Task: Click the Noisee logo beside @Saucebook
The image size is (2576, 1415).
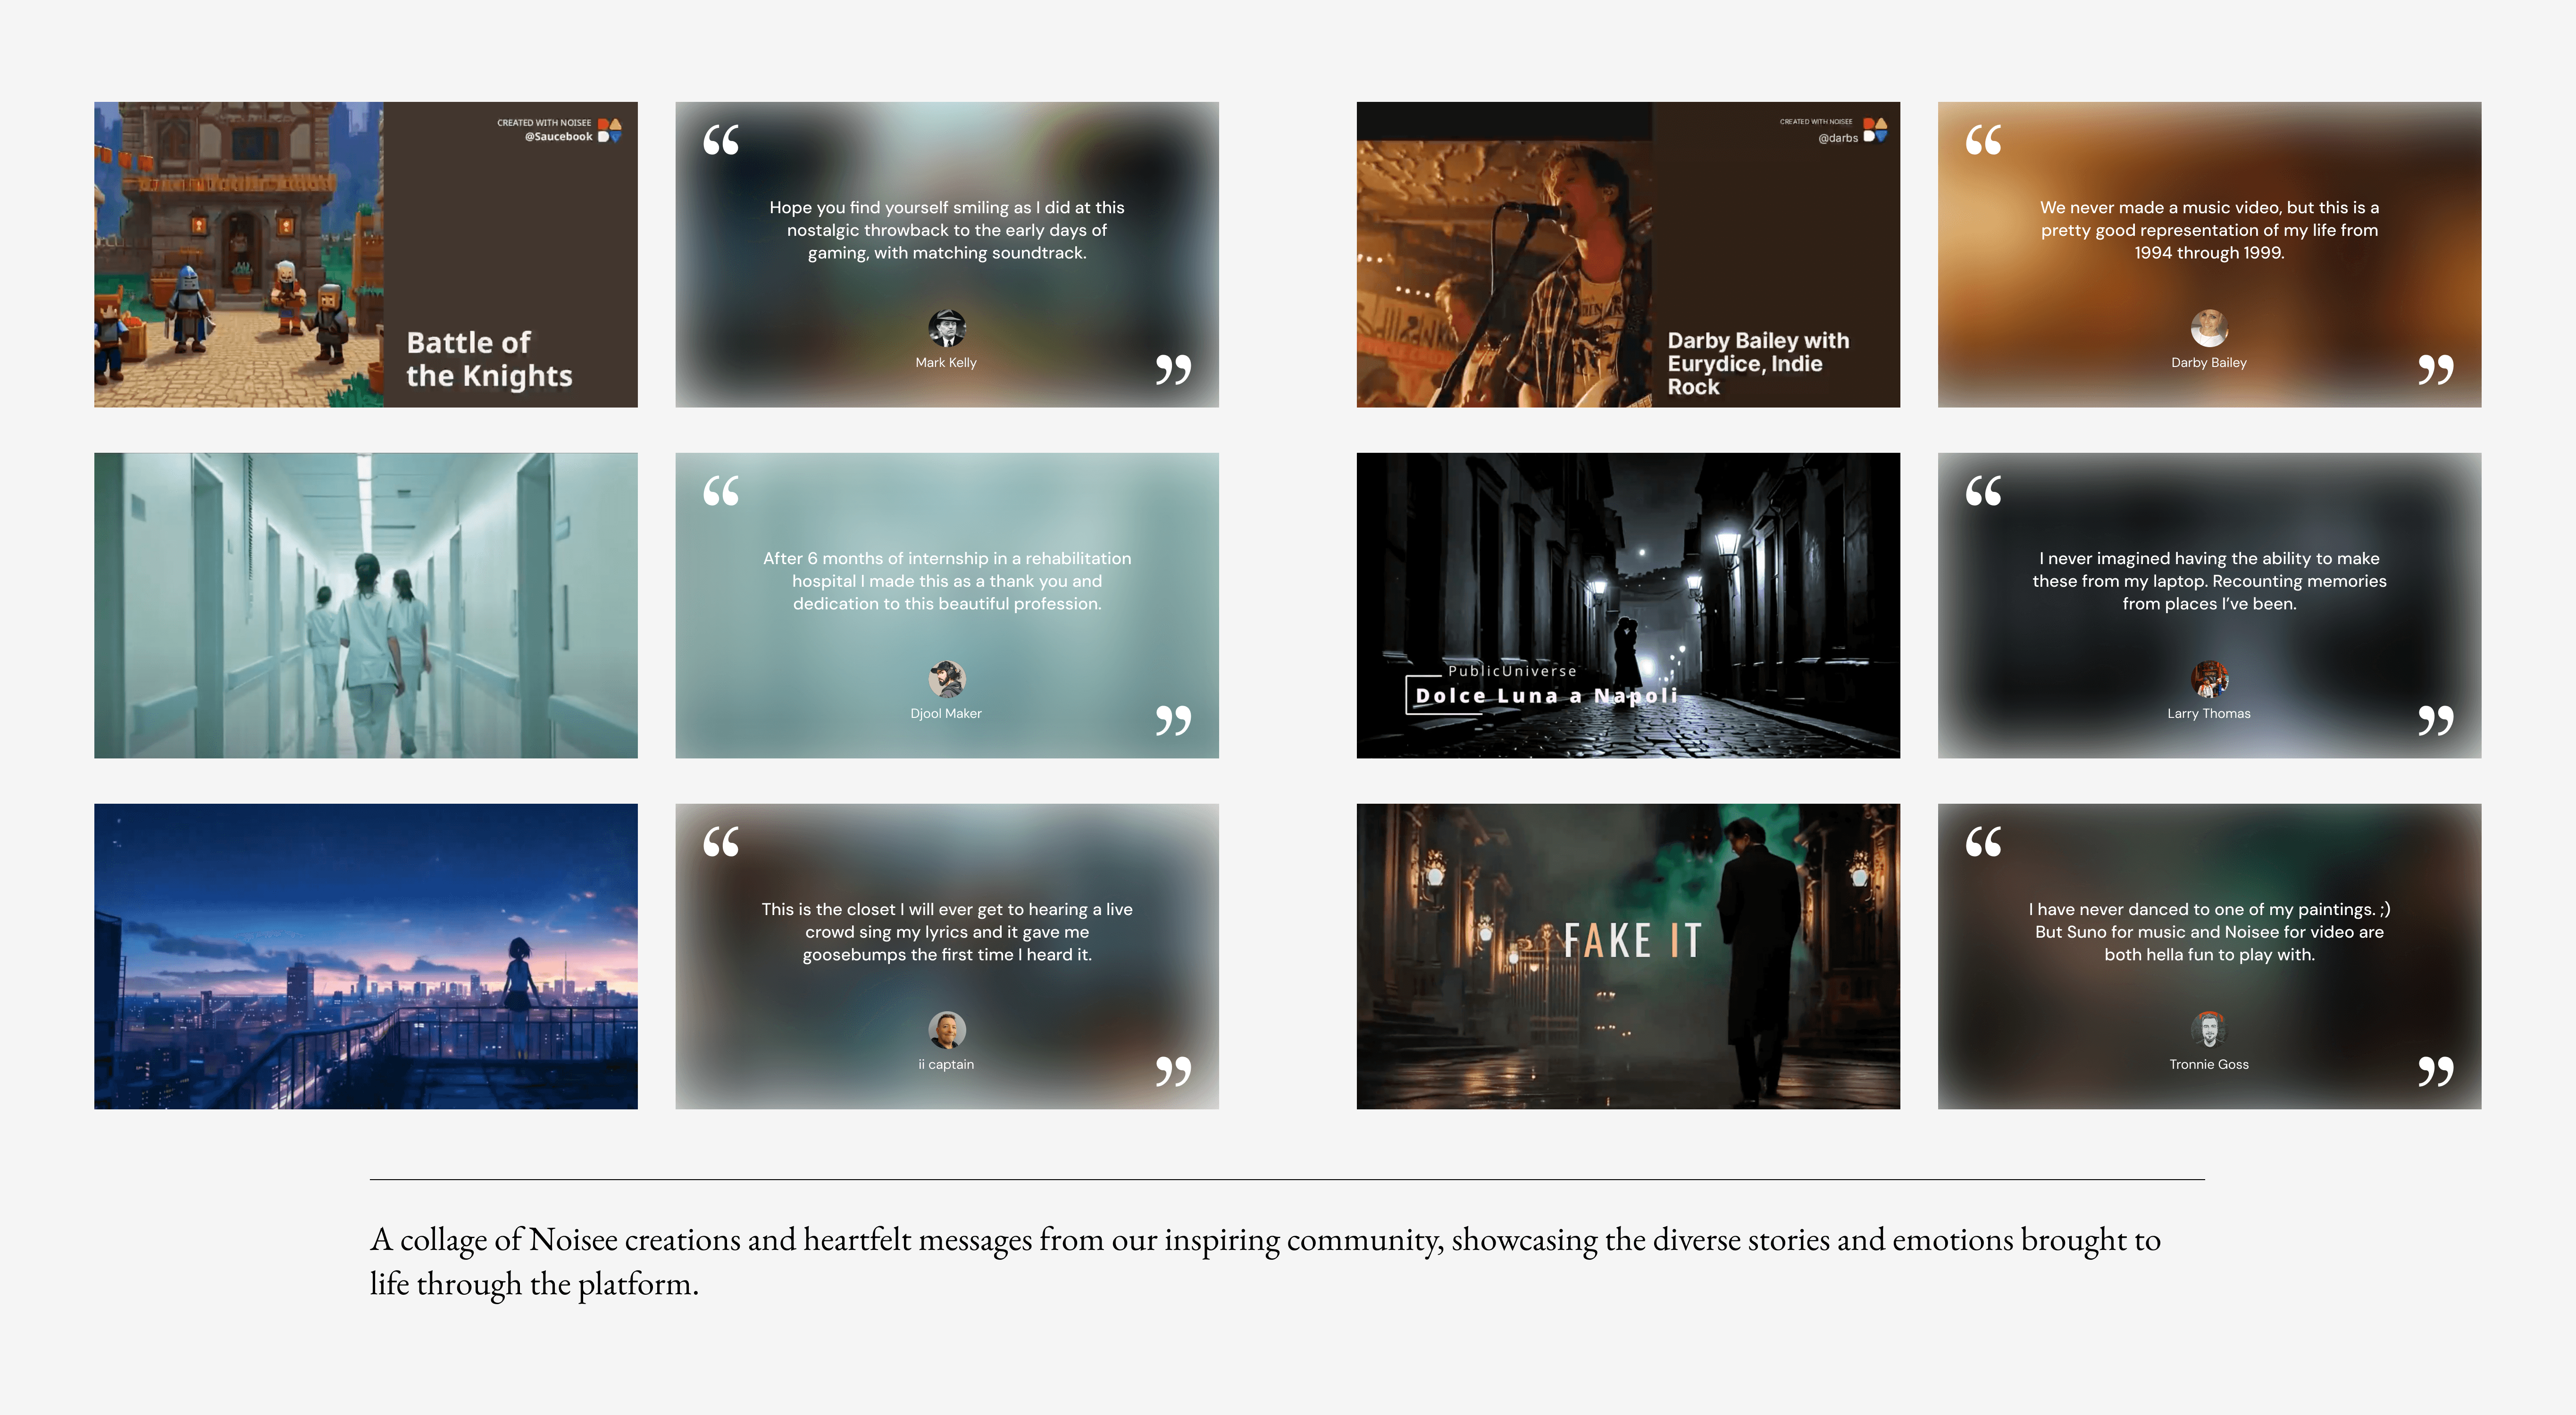Action: click(609, 130)
